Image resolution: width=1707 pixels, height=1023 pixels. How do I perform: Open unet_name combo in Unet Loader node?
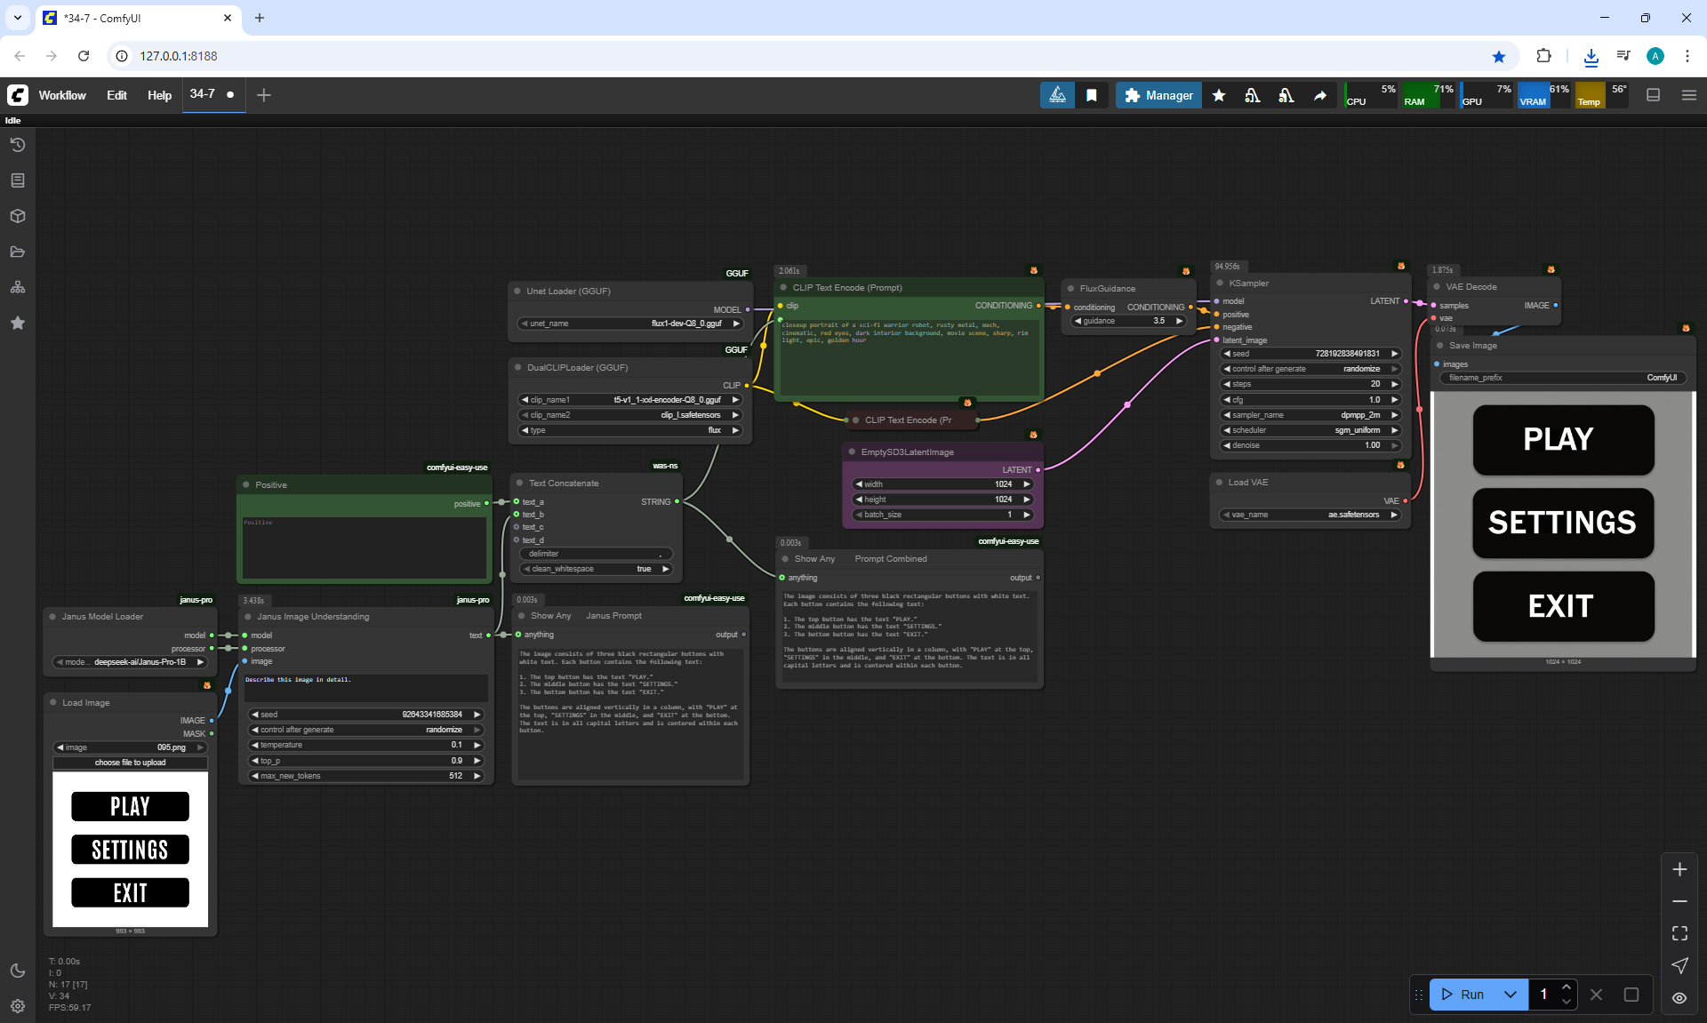pos(630,324)
